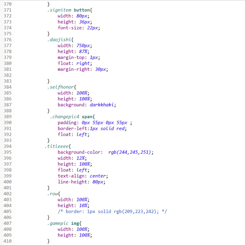The width and height of the screenshot is (245, 245).
Task: Click the 'button' keyword on line 371
Action: [x=82, y=10]
